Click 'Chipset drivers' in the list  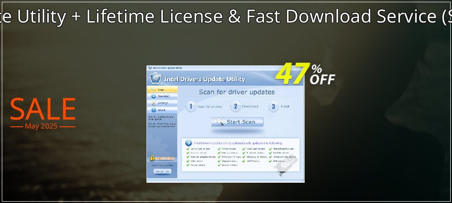230,161
